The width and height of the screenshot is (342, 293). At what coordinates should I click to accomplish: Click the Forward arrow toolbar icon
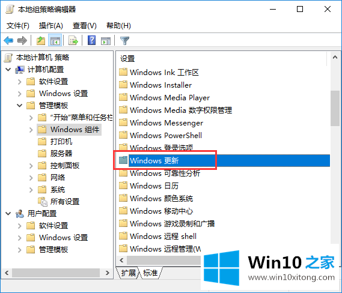tap(22, 40)
